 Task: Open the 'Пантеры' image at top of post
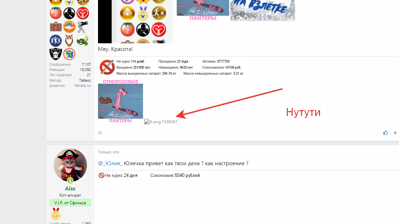point(203,10)
